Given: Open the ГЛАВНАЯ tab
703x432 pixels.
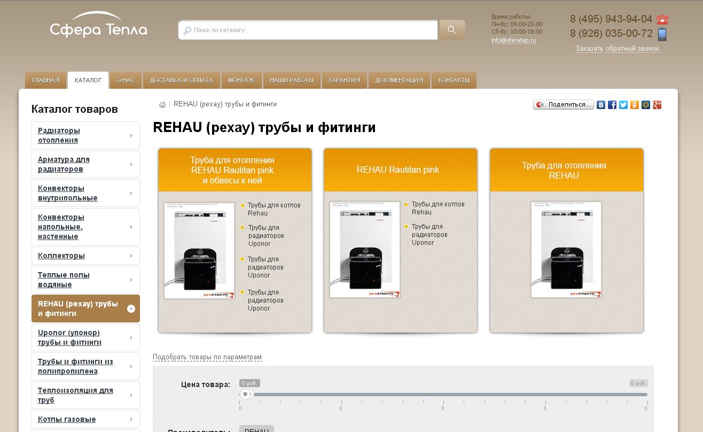Looking at the screenshot, I should pos(45,80).
